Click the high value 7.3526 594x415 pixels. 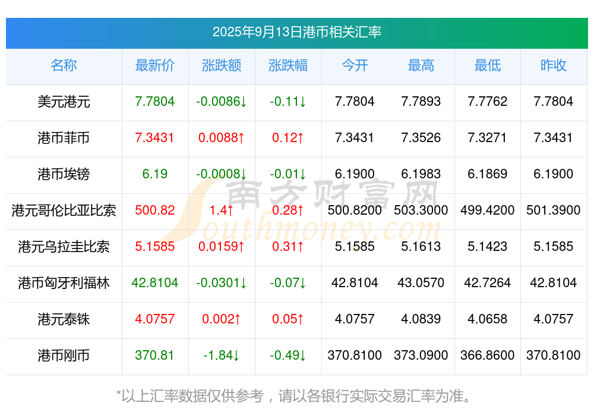point(421,137)
